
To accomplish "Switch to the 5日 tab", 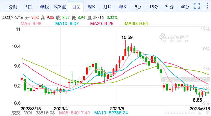I will [28, 7].
